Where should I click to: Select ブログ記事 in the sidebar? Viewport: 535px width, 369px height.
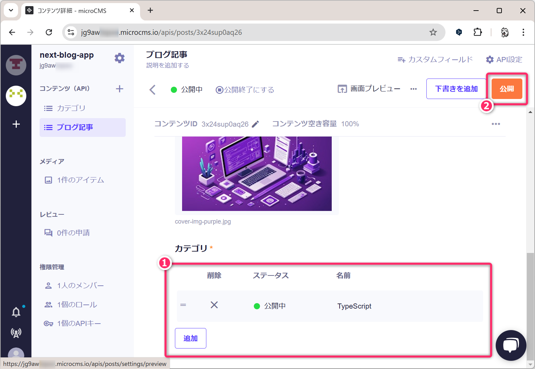tap(75, 127)
